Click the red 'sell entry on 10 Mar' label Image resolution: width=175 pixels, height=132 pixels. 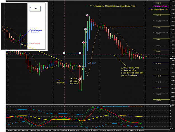tap(36, 43)
